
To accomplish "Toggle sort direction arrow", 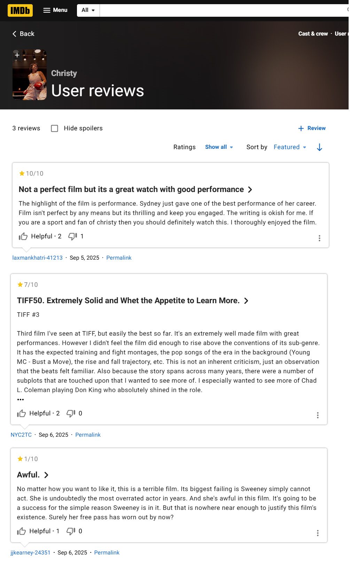I will tap(319, 147).
